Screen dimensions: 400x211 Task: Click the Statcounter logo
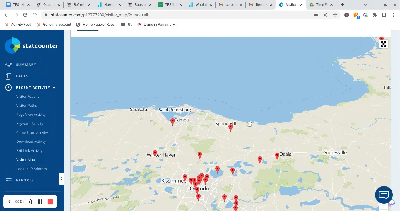tap(32, 45)
